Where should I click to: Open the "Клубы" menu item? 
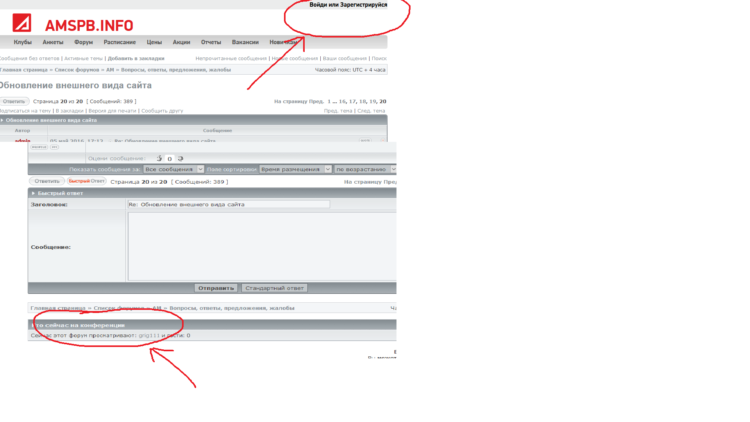[23, 42]
